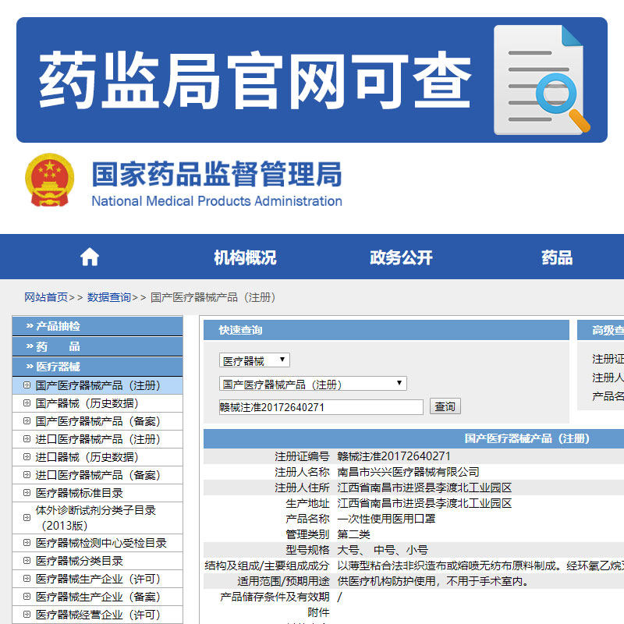Go to 数据查询 breadcrumb link
Image resolution: width=624 pixels, height=624 pixels.
pos(108,297)
